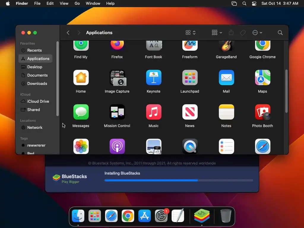
Task: Select the QuickTime Player app icon
Action: coord(190,146)
